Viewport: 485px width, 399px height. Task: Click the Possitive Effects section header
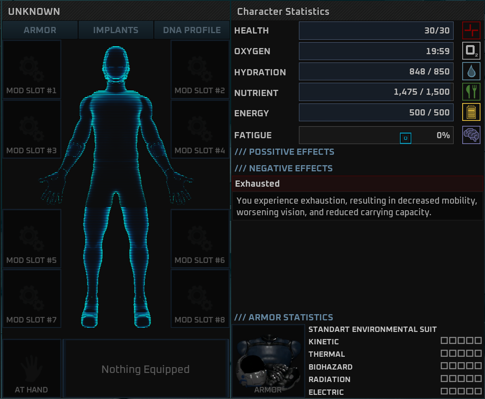pos(284,152)
